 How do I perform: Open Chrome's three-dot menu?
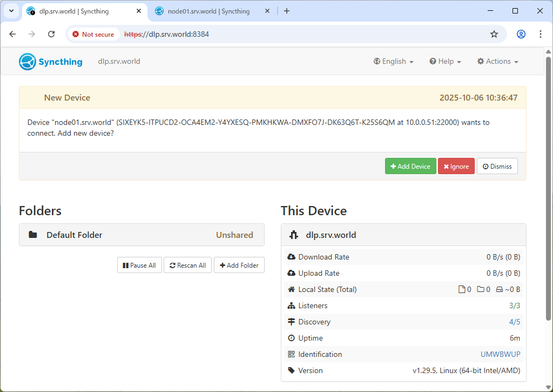[x=541, y=34]
